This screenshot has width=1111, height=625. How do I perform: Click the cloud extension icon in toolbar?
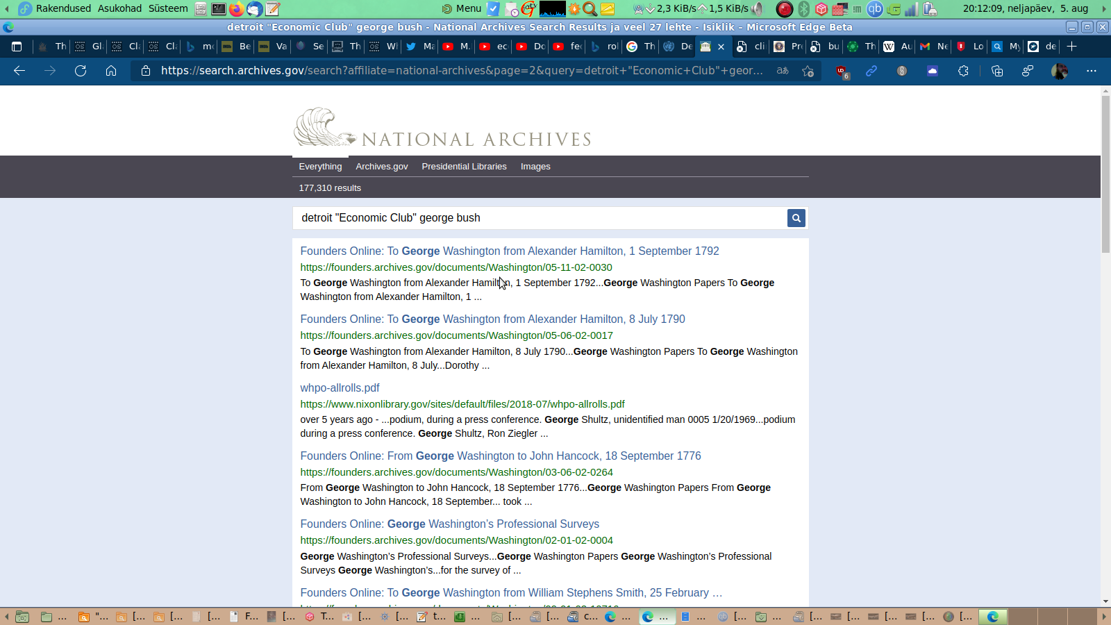[x=933, y=71]
